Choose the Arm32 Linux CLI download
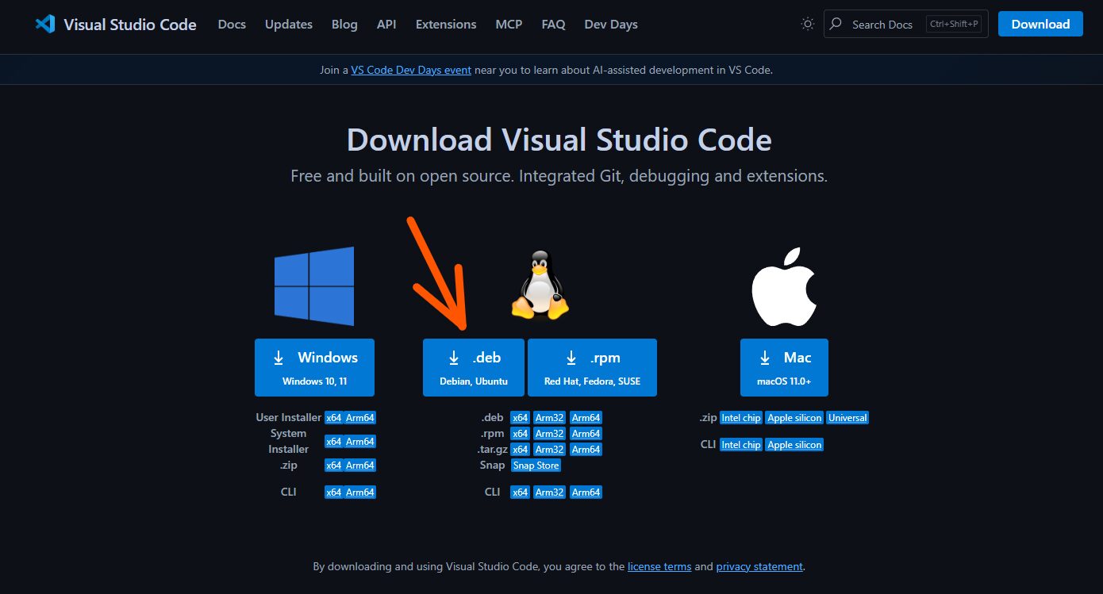 point(549,492)
